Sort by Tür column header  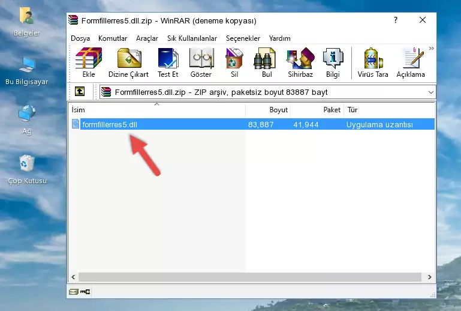click(x=389, y=110)
